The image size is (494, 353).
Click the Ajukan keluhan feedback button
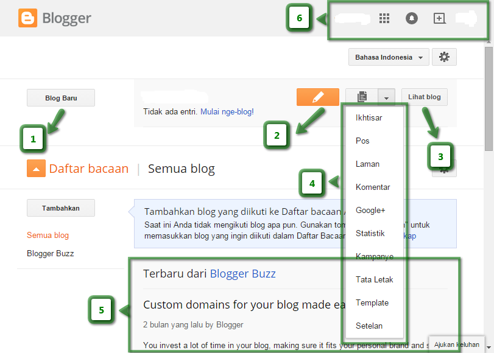[x=457, y=344]
